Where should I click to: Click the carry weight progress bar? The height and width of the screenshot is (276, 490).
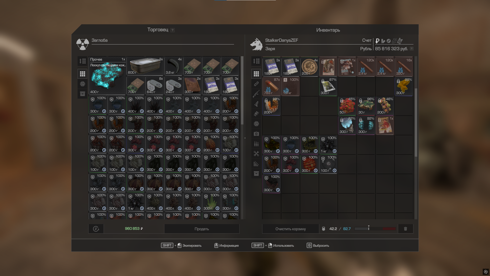(x=375, y=229)
